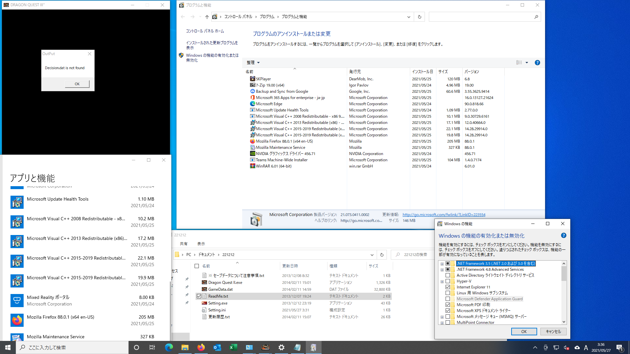
Task: Tick the select-all checkbox in the file list header
Action: point(197,266)
